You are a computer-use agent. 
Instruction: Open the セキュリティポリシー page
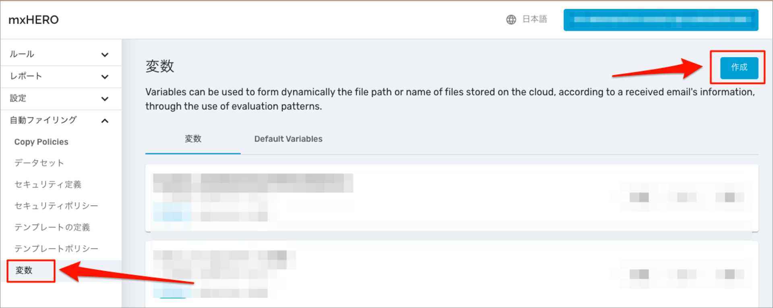pyautogui.click(x=56, y=206)
